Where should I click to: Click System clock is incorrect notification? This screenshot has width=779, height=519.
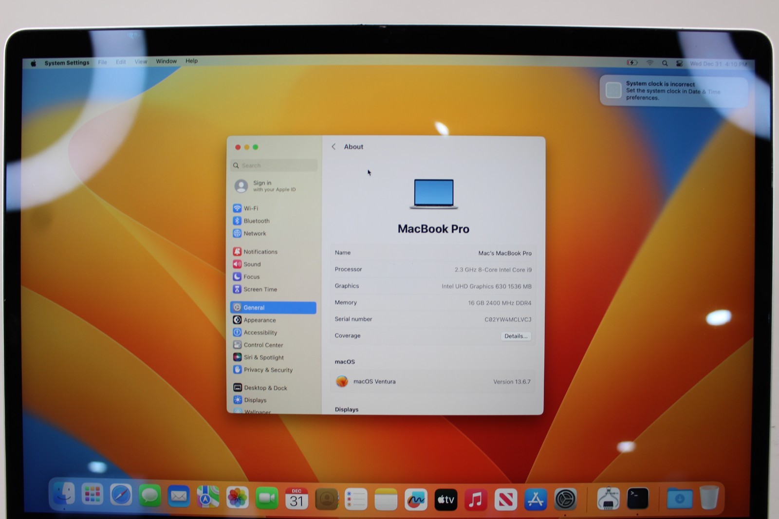tap(673, 91)
